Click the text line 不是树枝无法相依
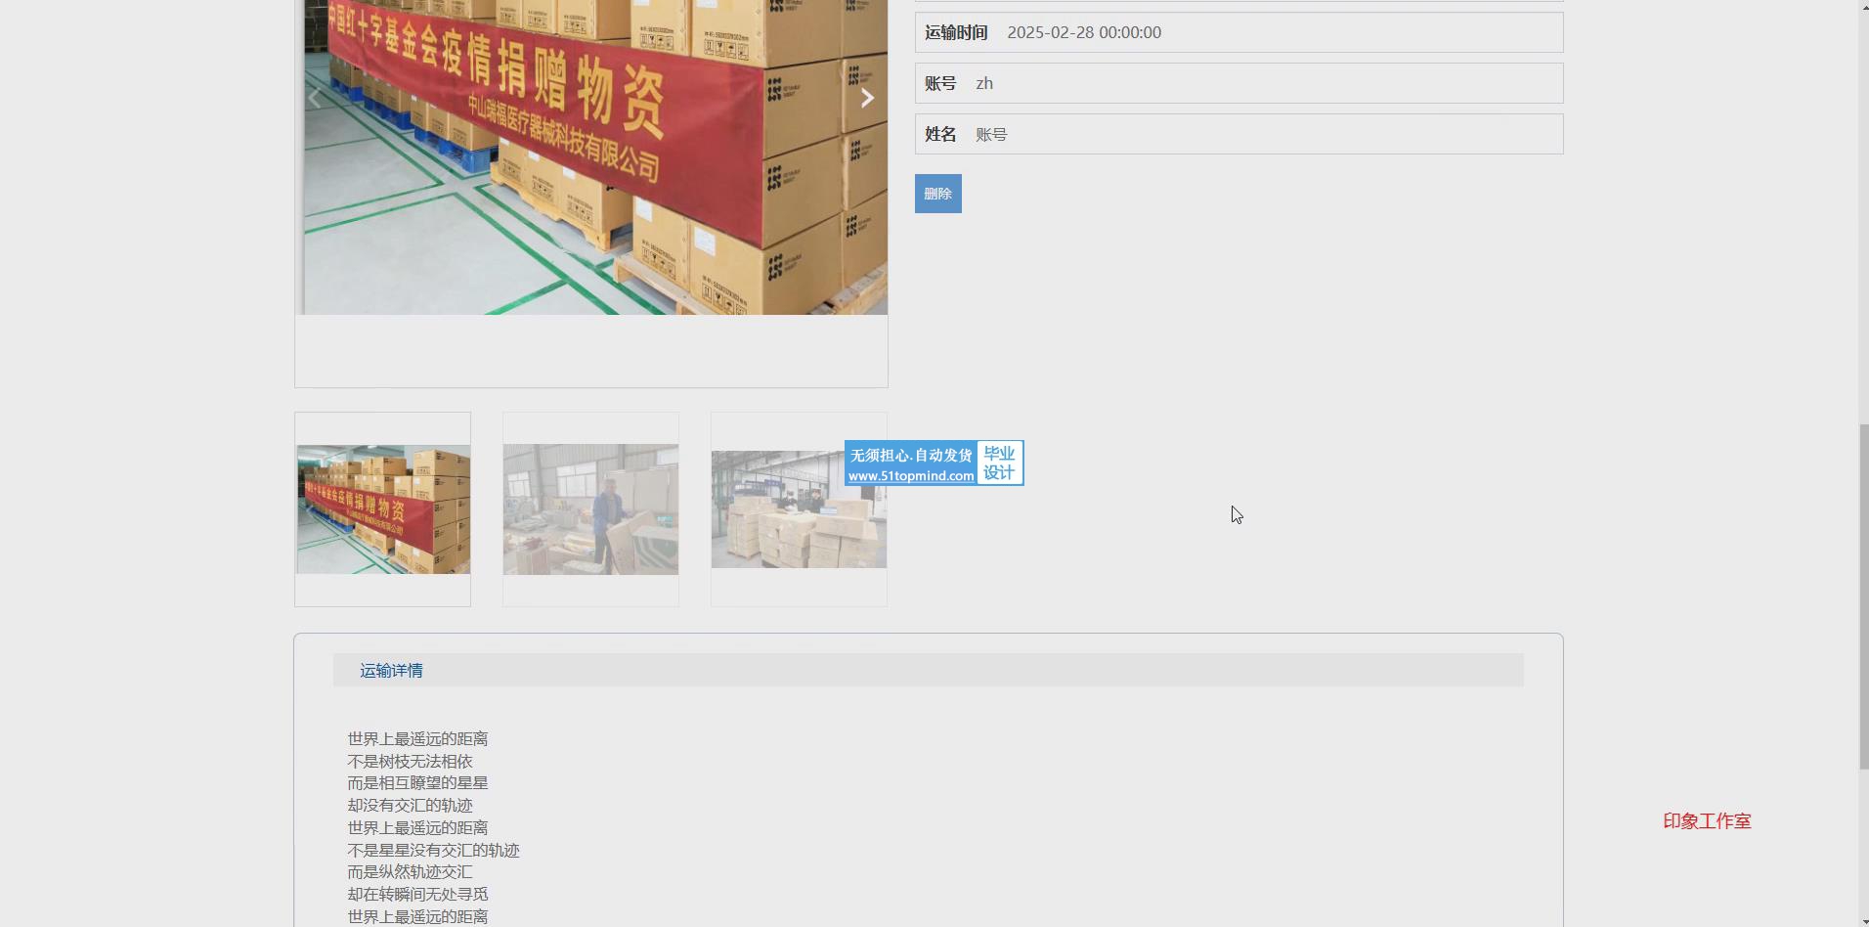The height and width of the screenshot is (927, 1869). point(410,762)
